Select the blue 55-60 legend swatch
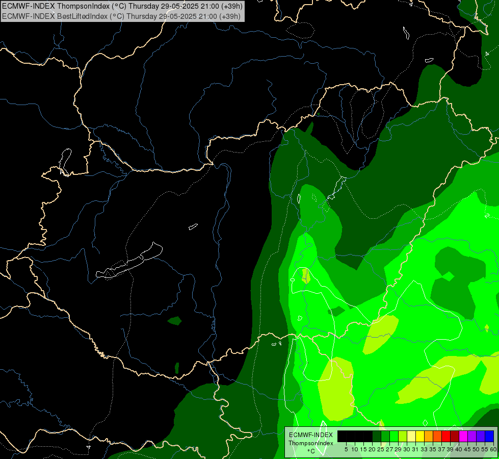The image size is (499, 459). (x=489, y=436)
